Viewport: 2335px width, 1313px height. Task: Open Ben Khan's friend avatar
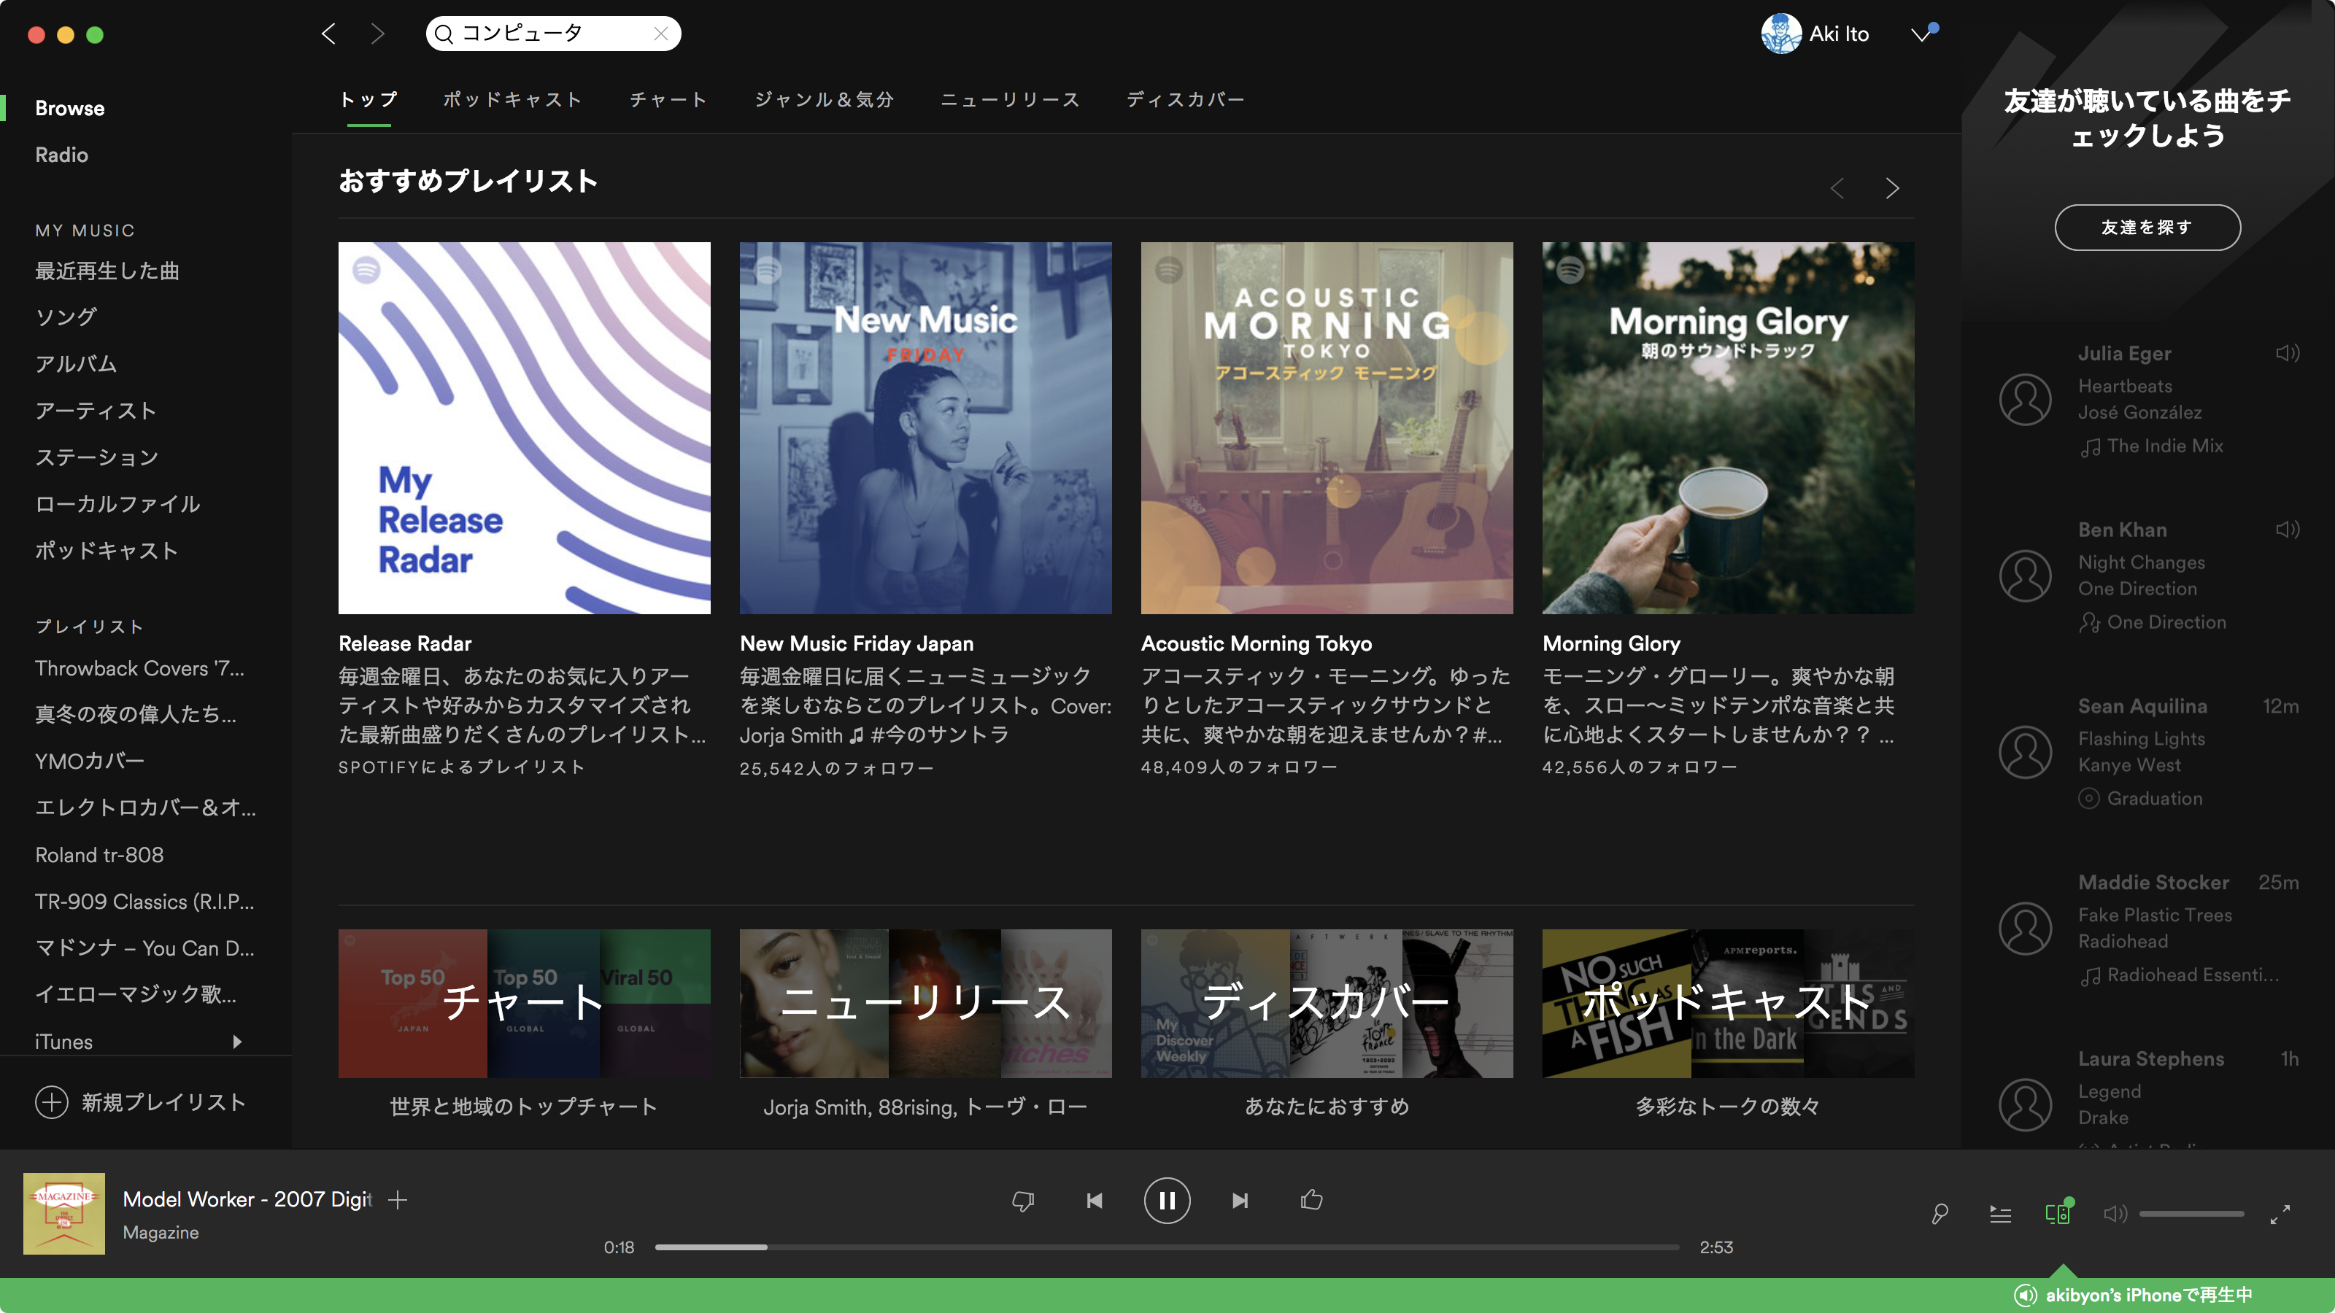tap(2025, 576)
